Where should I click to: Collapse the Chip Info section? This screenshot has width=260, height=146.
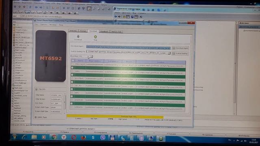tap(36, 89)
